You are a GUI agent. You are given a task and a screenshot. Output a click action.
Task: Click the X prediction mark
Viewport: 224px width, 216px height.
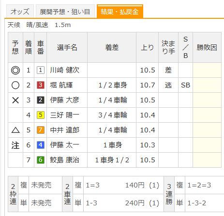(15, 100)
